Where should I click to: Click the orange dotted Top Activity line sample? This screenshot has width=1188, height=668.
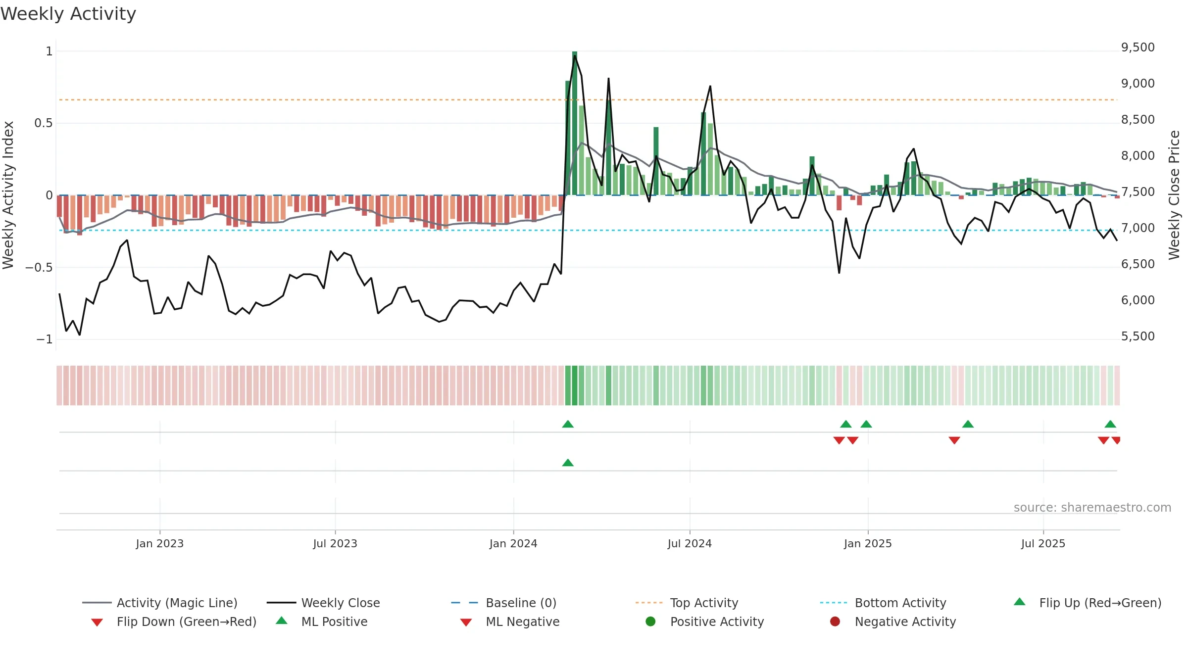pos(649,603)
